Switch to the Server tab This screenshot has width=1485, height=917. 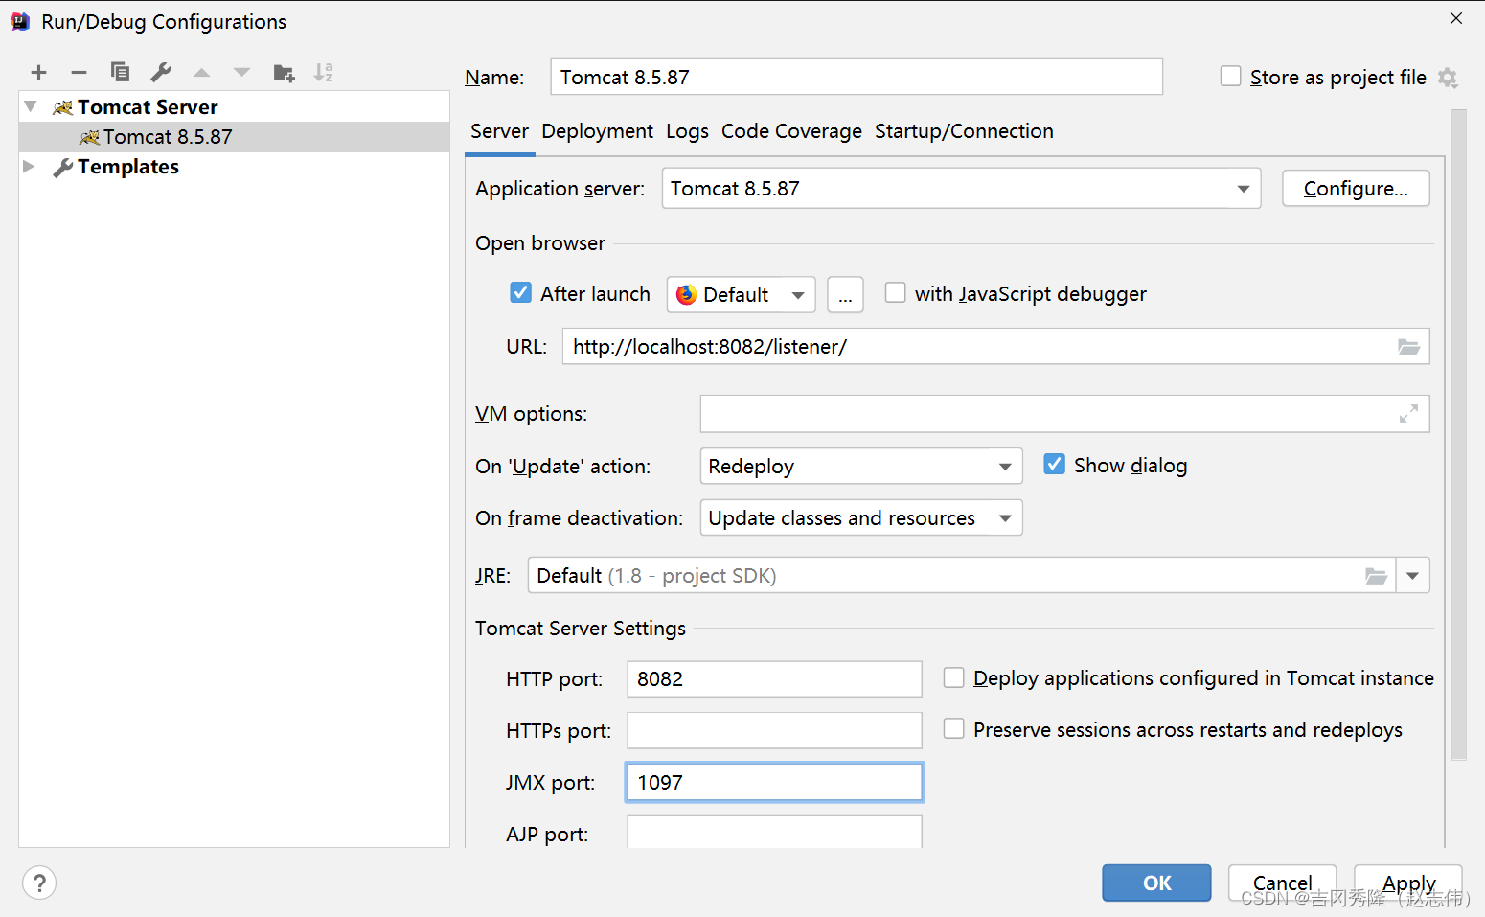[x=499, y=131]
